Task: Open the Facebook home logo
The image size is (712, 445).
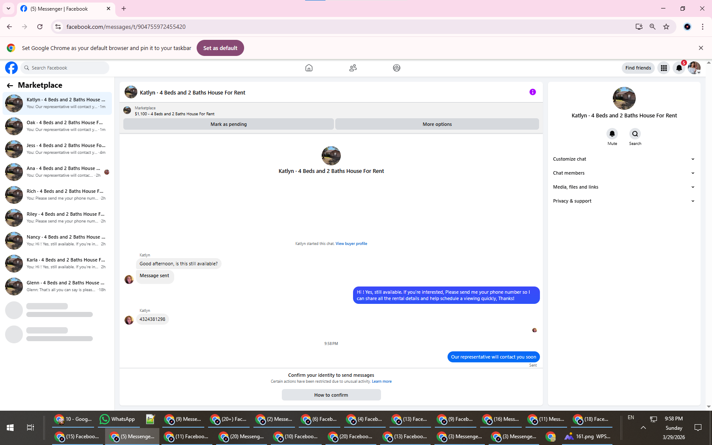Action: point(11,68)
